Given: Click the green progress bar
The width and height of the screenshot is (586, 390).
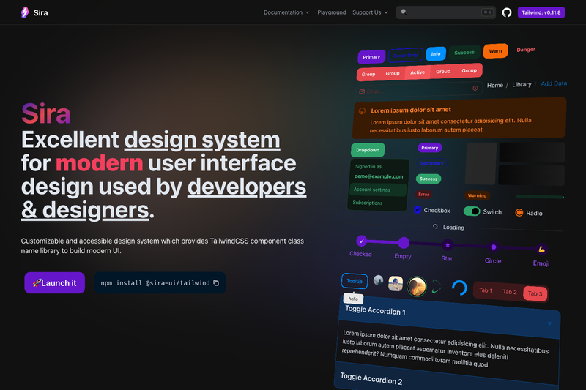Looking at the screenshot, I should pos(540,196).
